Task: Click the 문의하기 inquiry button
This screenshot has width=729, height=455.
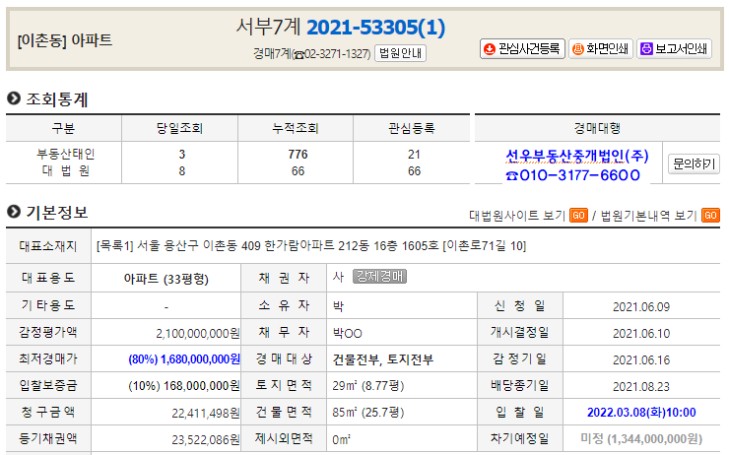Action: (x=694, y=164)
